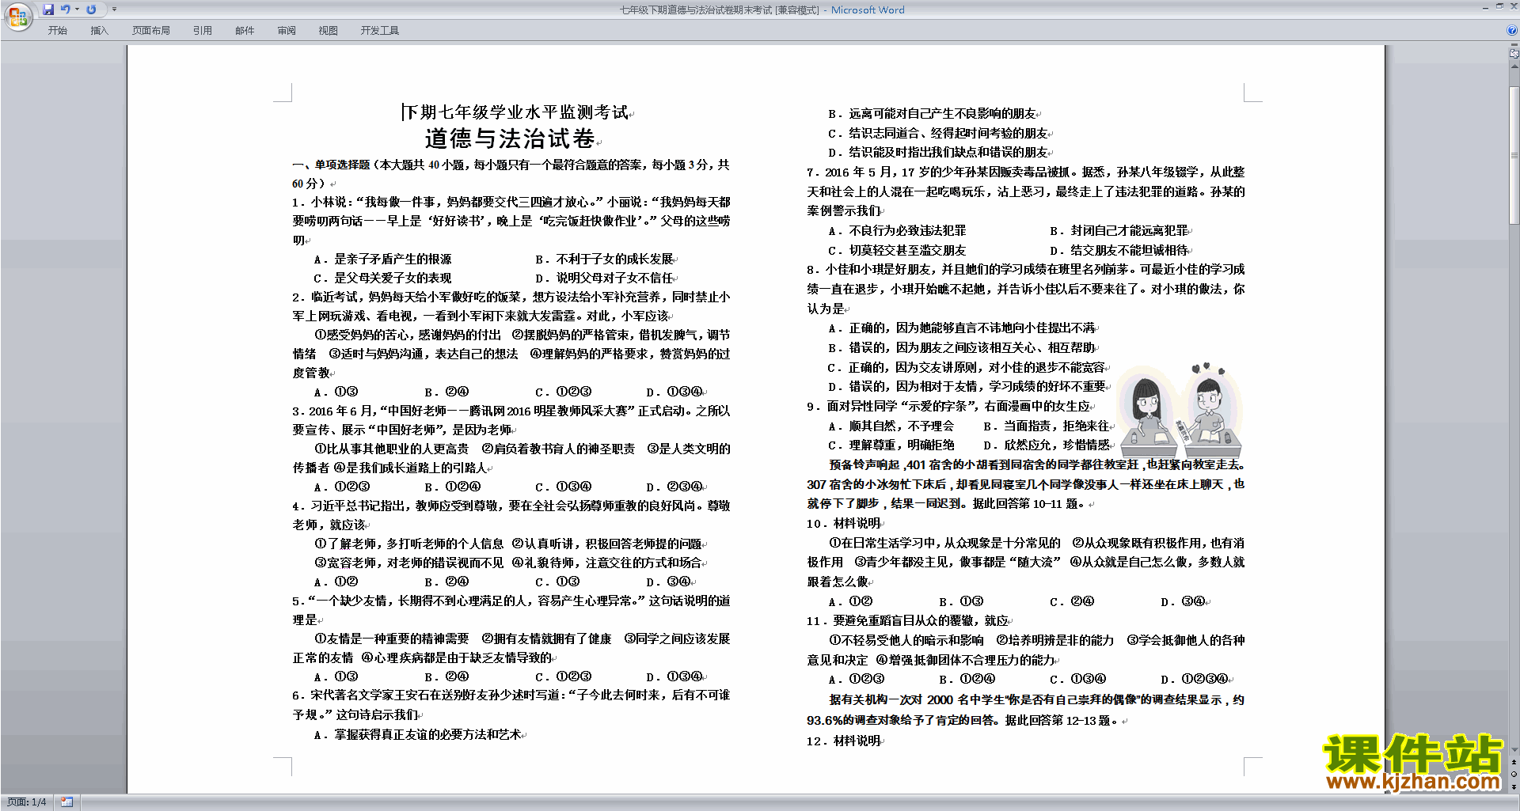
Task: Save the document with the floppy icon
Action: tap(48, 9)
